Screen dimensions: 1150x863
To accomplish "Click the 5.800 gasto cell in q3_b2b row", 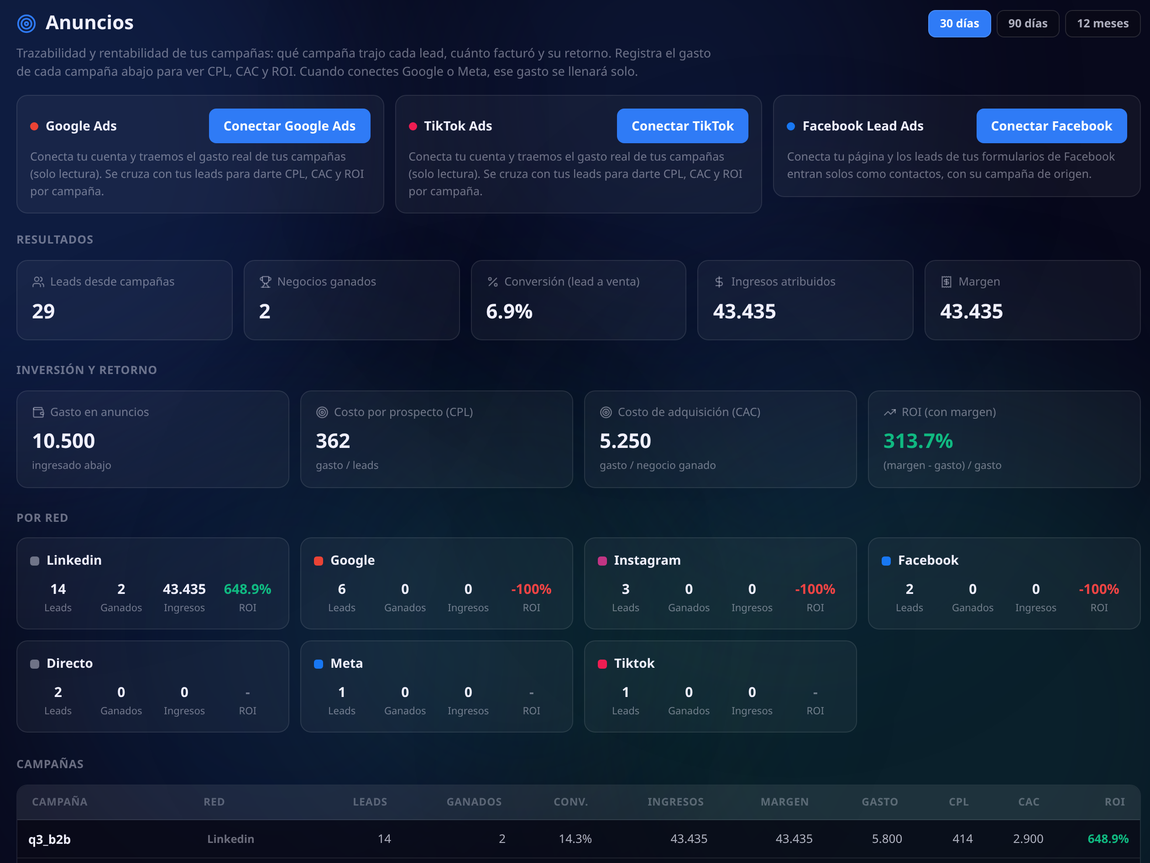I will coord(887,838).
